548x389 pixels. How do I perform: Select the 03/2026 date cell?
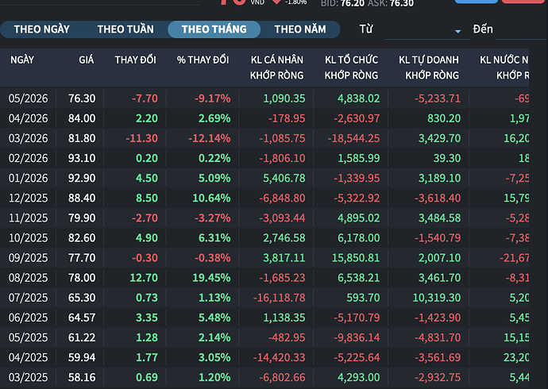28,138
